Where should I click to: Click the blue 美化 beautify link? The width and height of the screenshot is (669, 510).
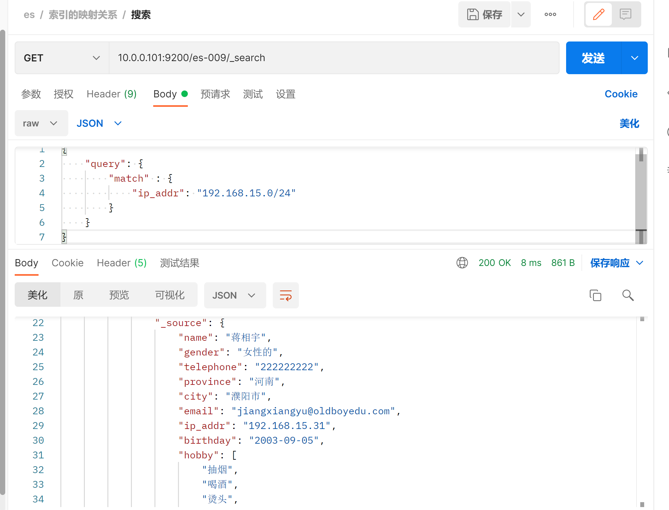coord(629,123)
